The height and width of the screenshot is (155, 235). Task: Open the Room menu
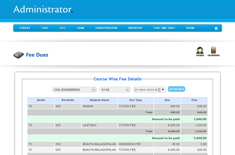coord(190,28)
